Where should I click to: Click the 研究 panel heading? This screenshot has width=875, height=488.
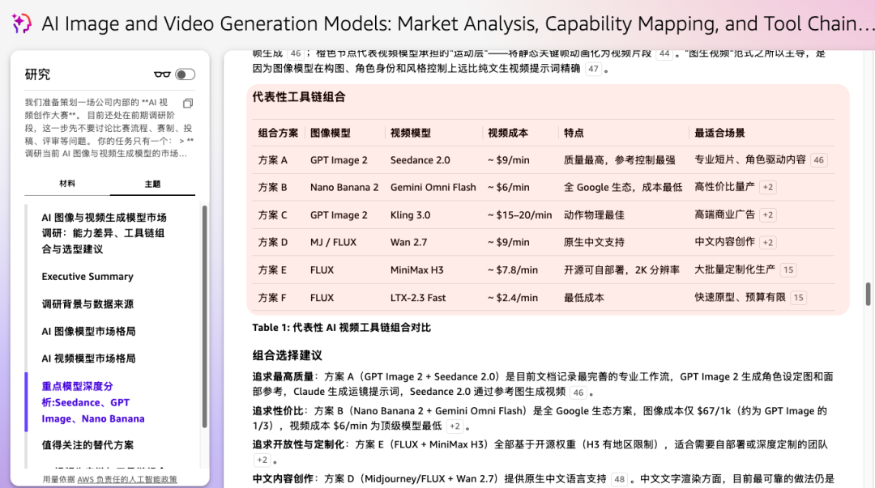[37, 74]
